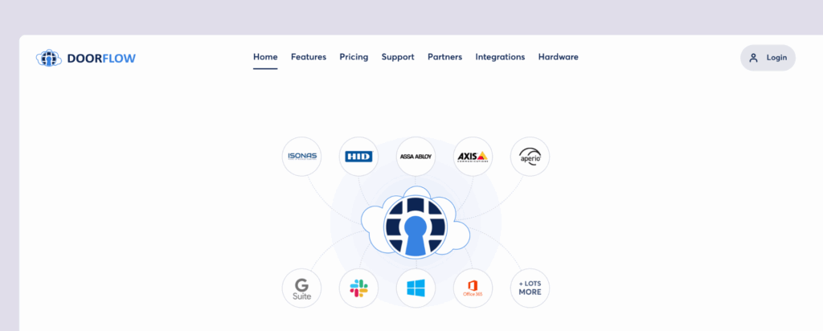Click the Slack integration icon
The image size is (823, 331).
(358, 288)
